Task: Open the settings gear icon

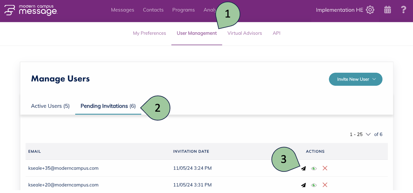Action: tap(370, 10)
